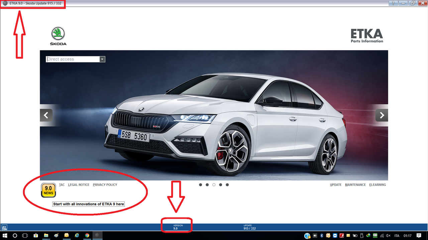Open File Explorer from taskbar
Viewport: 428px width, 240px height.
tap(46, 236)
